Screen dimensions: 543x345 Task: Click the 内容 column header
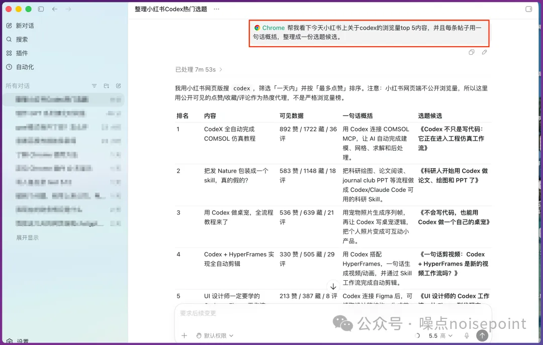(x=210, y=116)
